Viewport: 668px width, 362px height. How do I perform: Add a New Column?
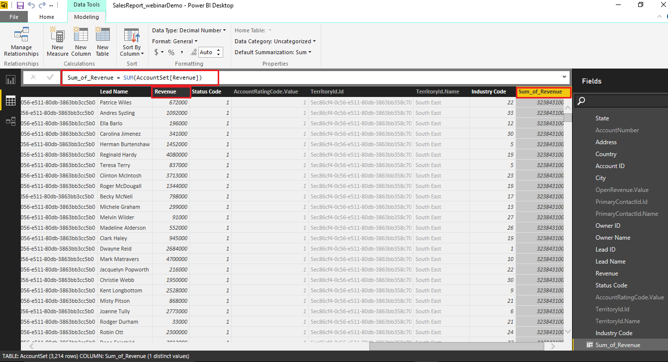click(81, 42)
